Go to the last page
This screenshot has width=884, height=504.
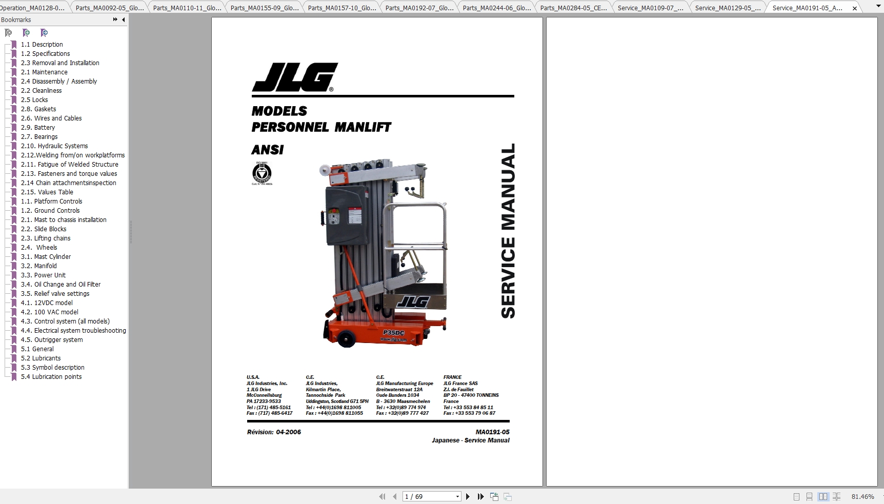coord(480,496)
